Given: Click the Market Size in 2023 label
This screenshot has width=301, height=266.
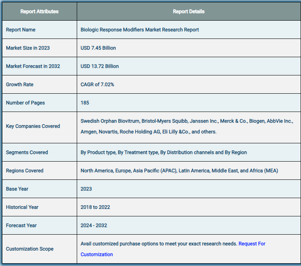Looking at the screenshot, I should [28, 48].
